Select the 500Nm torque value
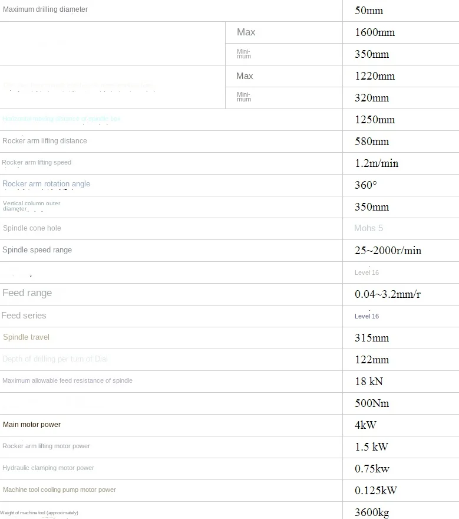459x519 pixels. pos(372,403)
